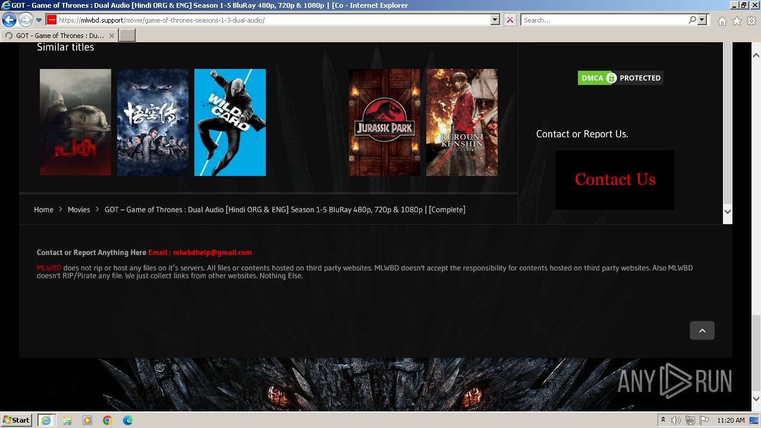This screenshot has width=761, height=428.
Task: Click inner page scrollbar down arrow
Action: 727,212
